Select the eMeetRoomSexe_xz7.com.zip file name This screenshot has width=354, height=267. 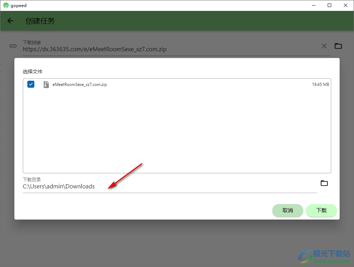pos(80,85)
